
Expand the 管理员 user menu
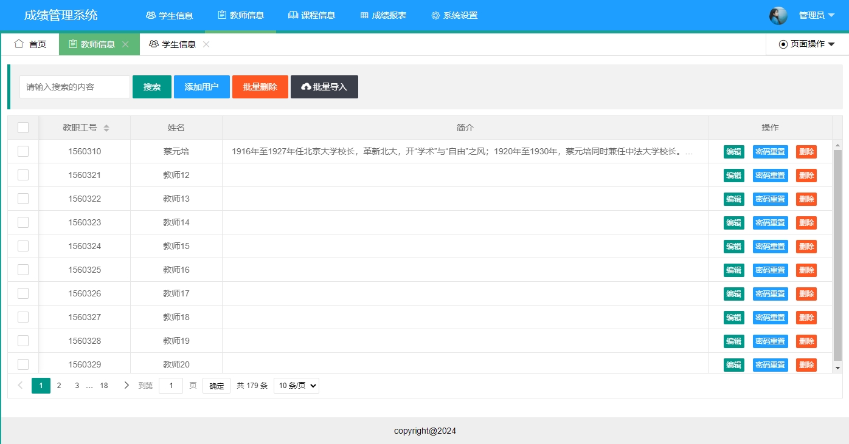point(815,15)
